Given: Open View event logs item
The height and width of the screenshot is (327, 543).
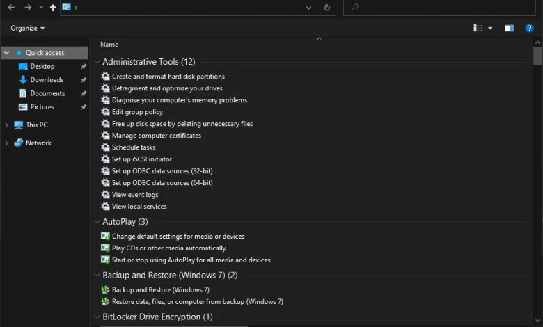Looking at the screenshot, I should (135, 195).
